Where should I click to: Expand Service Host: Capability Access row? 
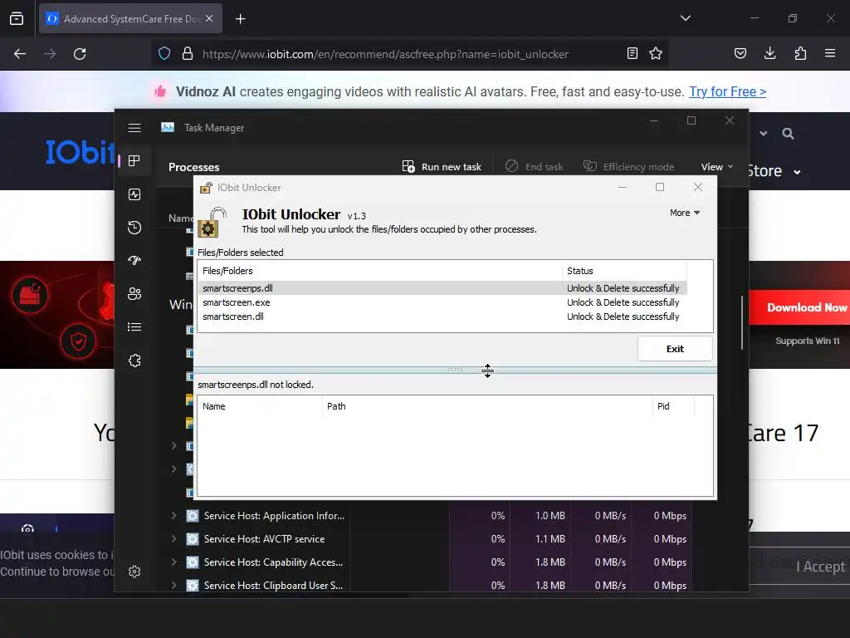174,562
